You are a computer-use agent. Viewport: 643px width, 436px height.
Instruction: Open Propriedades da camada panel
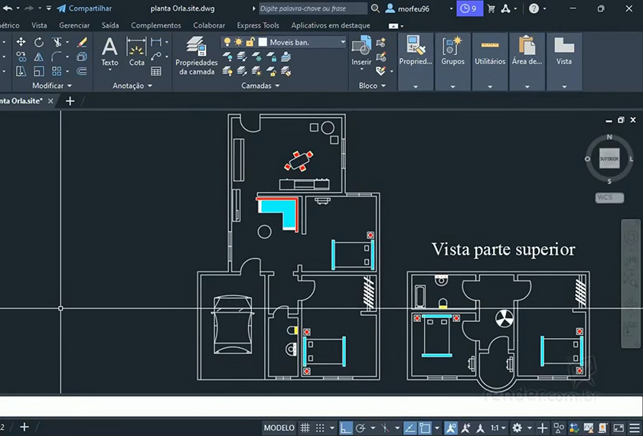pos(197,56)
